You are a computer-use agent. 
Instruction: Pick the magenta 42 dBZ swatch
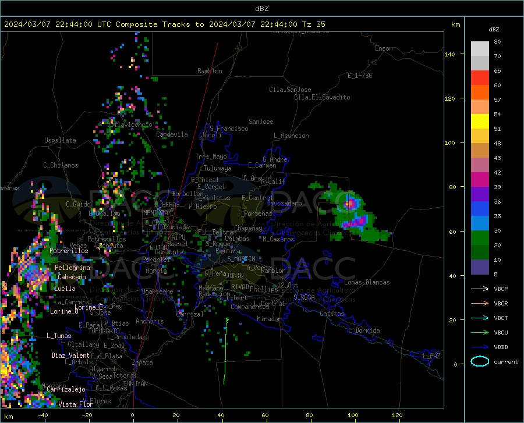480,180
